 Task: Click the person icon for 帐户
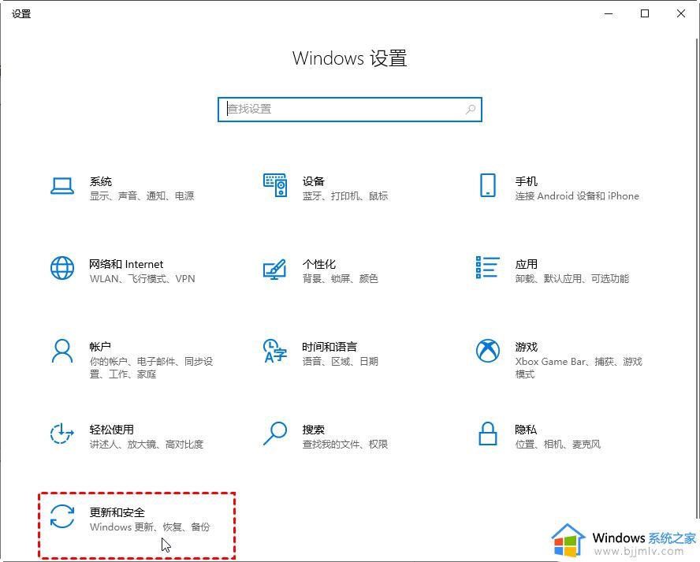(62, 351)
